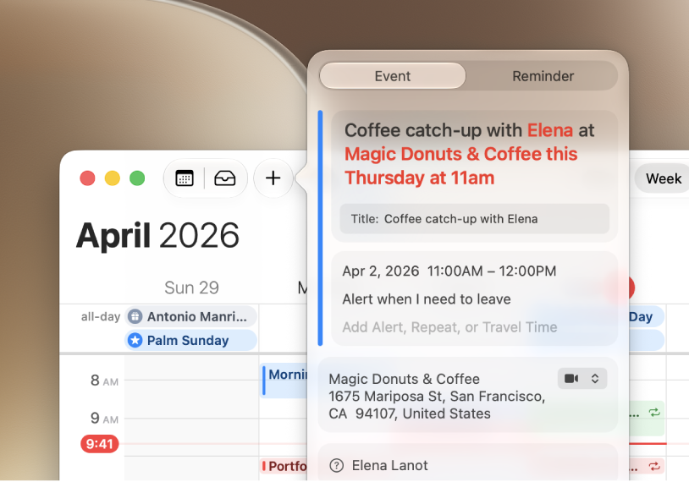Click the Coffee catch-up natural language text
The image size is (689, 482).
(x=469, y=154)
